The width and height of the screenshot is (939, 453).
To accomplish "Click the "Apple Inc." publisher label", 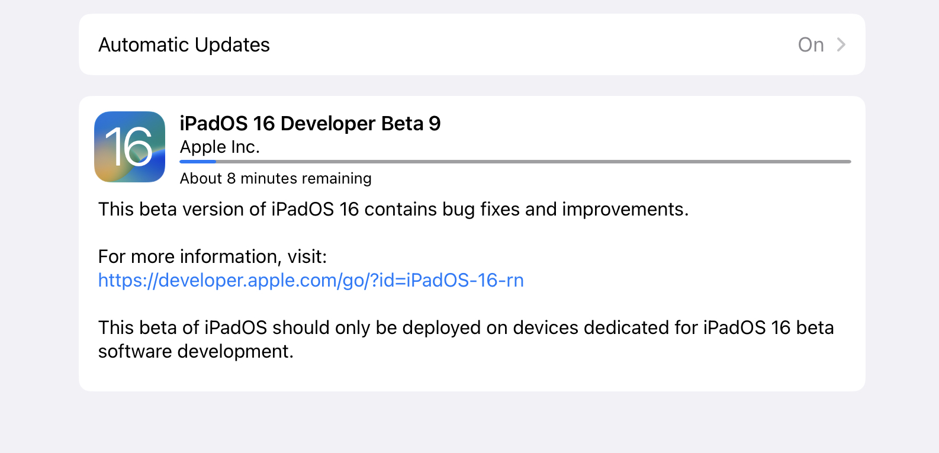I will tap(220, 147).
